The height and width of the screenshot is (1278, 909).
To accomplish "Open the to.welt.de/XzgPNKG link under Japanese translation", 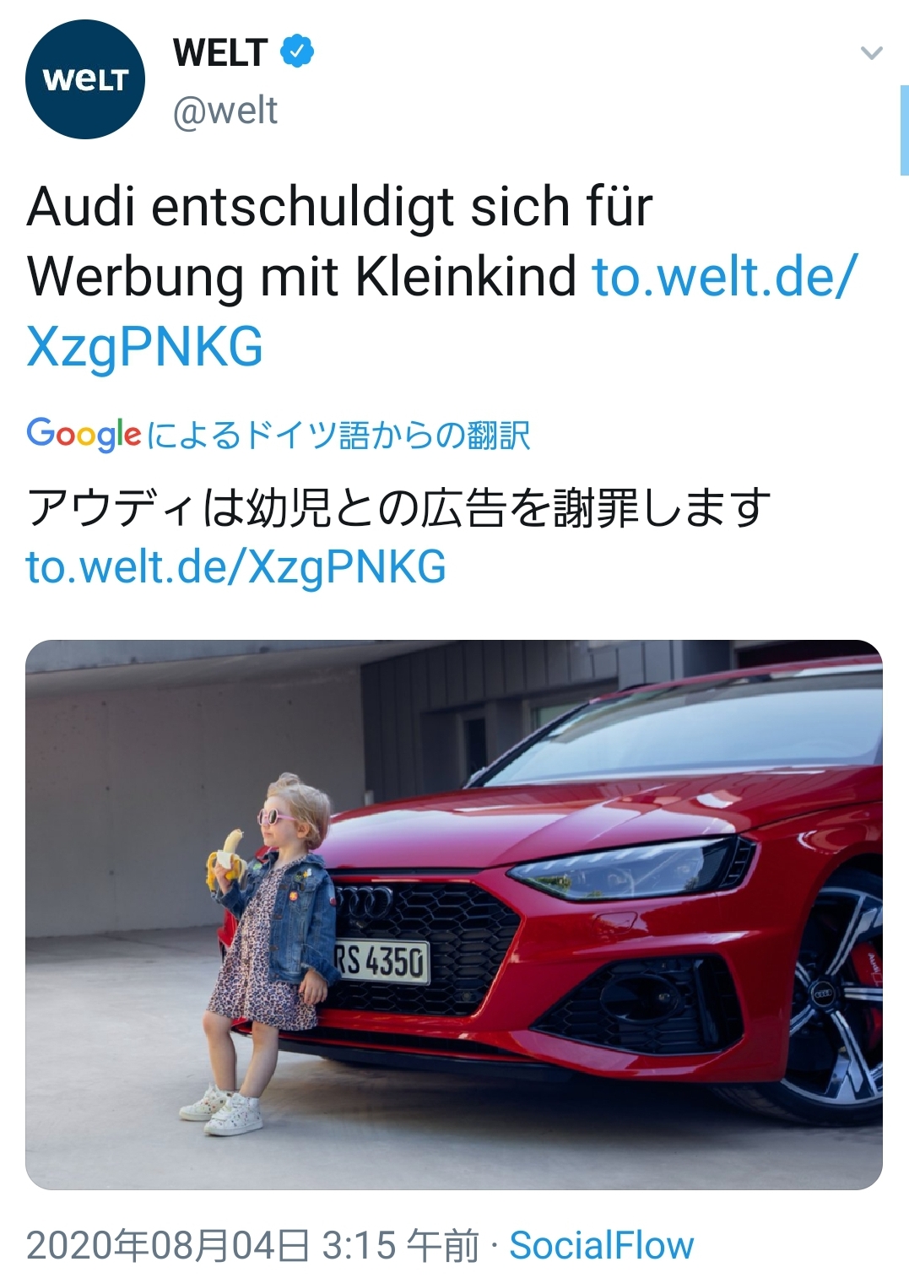I will click(x=236, y=566).
